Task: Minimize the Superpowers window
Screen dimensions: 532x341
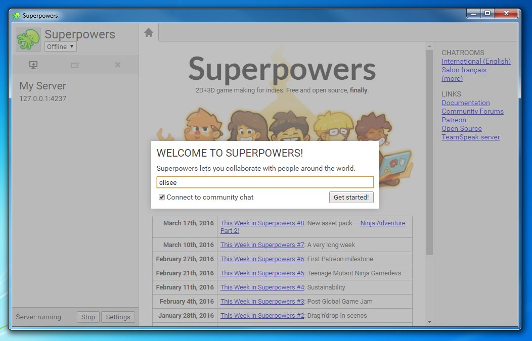Action: click(474, 14)
